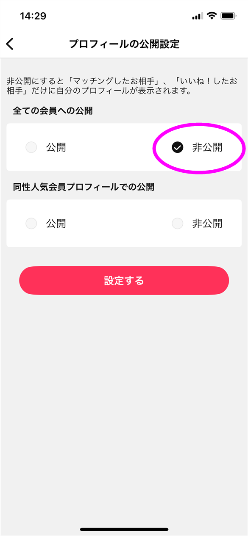Open the プロフィールの公開設定 header title
248x536 pixels.
(x=124, y=44)
